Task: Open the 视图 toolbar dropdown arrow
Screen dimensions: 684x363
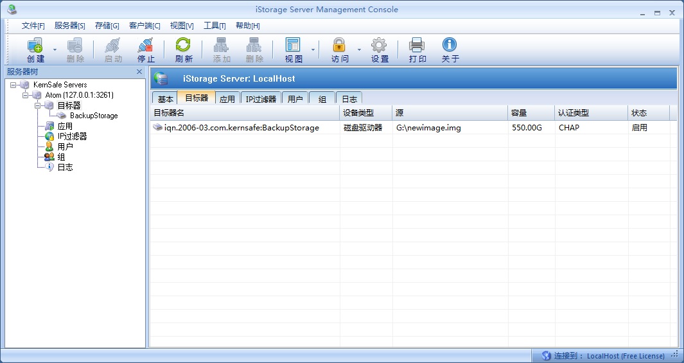Action: coord(313,49)
